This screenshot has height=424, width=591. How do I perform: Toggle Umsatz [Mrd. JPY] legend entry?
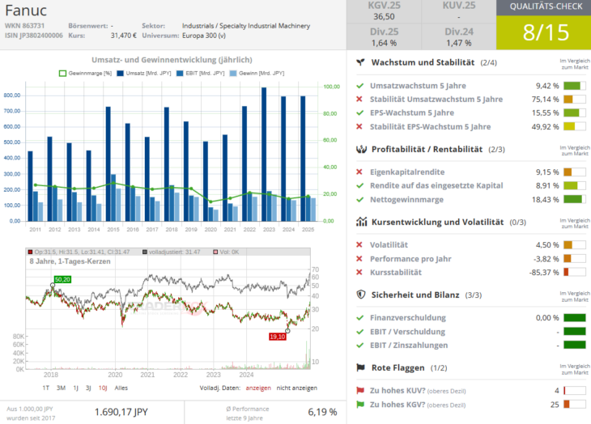145,73
